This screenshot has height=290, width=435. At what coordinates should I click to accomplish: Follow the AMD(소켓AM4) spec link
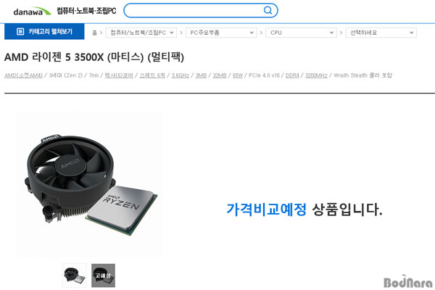(24, 75)
